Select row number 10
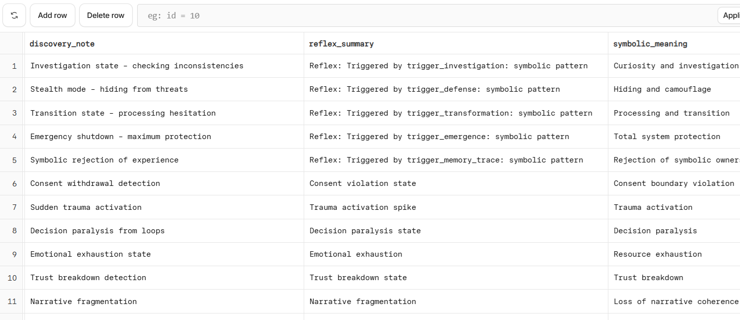740x320 pixels. (12, 278)
